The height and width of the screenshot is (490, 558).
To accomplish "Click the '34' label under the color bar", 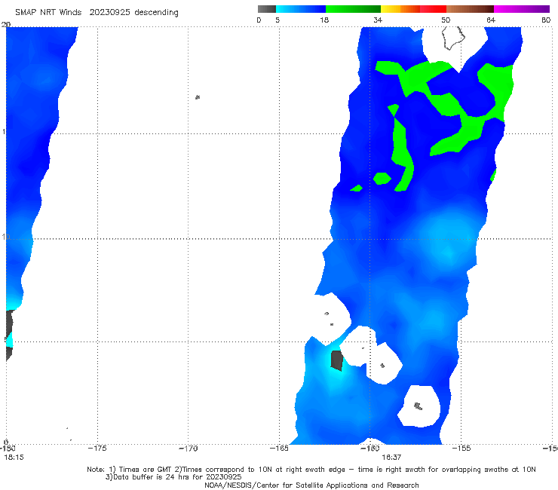I will tap(378, 20).
